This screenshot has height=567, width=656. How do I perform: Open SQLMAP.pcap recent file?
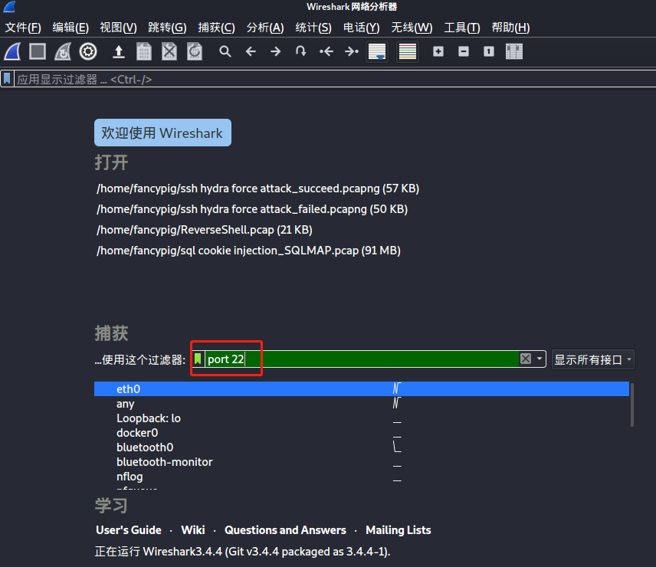pos(248,251)
